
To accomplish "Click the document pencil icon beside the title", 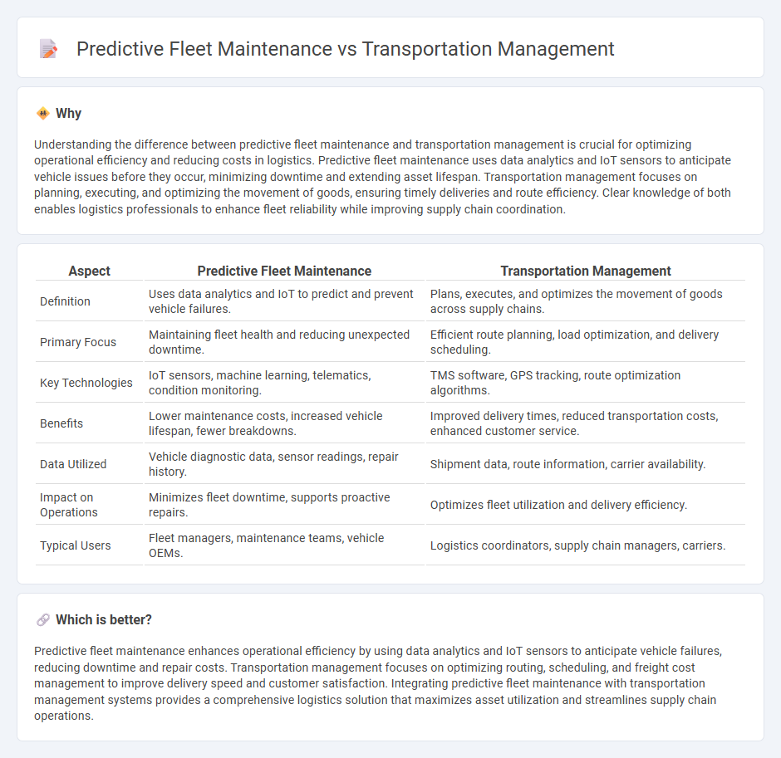I will pos(48,49).
